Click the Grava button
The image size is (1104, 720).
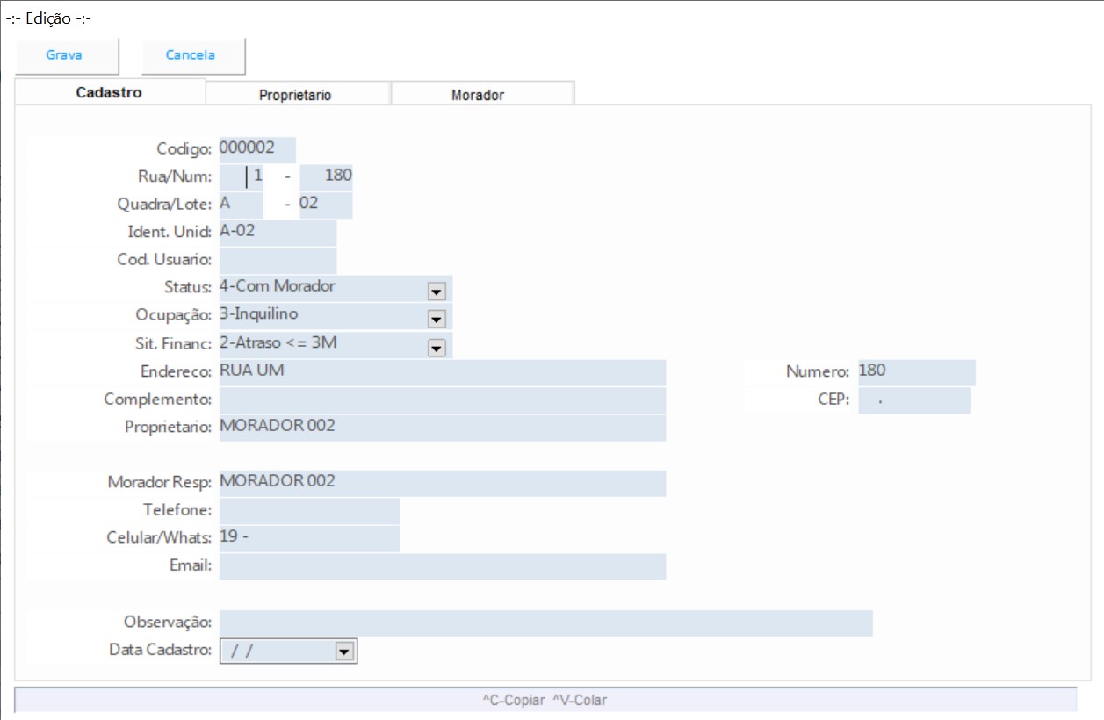coord(64,55)
